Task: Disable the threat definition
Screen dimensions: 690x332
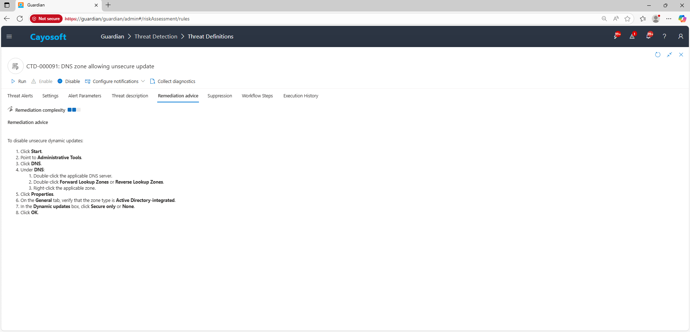Action: (69, 82)
